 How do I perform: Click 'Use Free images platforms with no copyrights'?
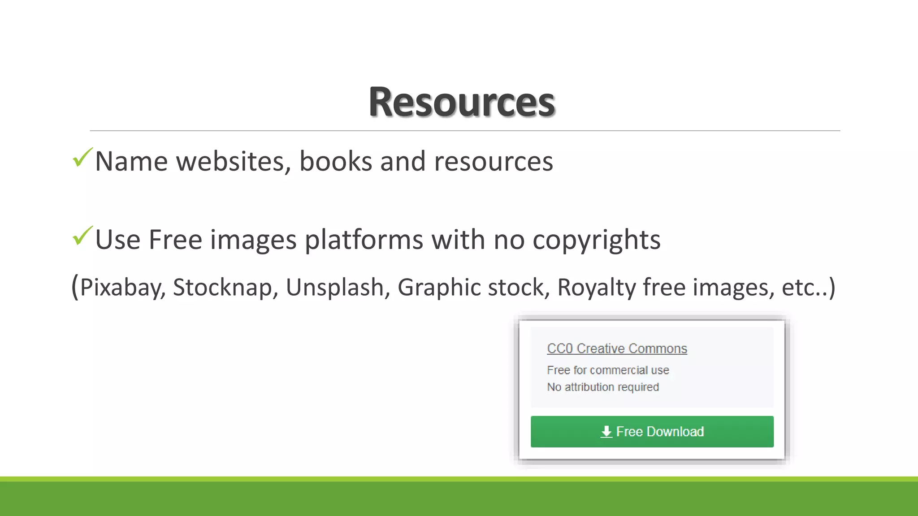click(x=378, y=240)
